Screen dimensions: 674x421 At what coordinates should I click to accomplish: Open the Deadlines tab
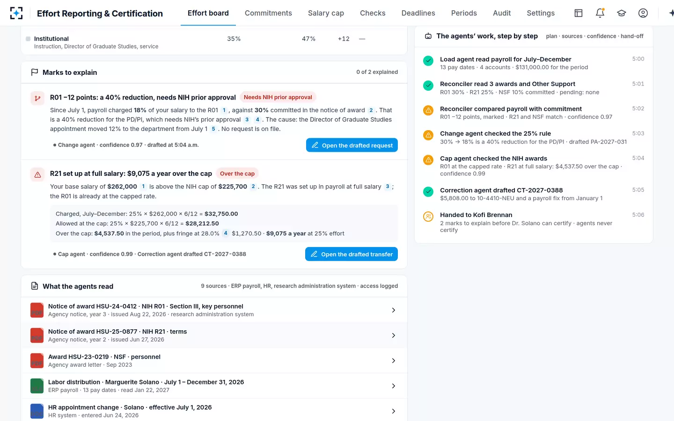pyautogui.click(x=418, y=13)
